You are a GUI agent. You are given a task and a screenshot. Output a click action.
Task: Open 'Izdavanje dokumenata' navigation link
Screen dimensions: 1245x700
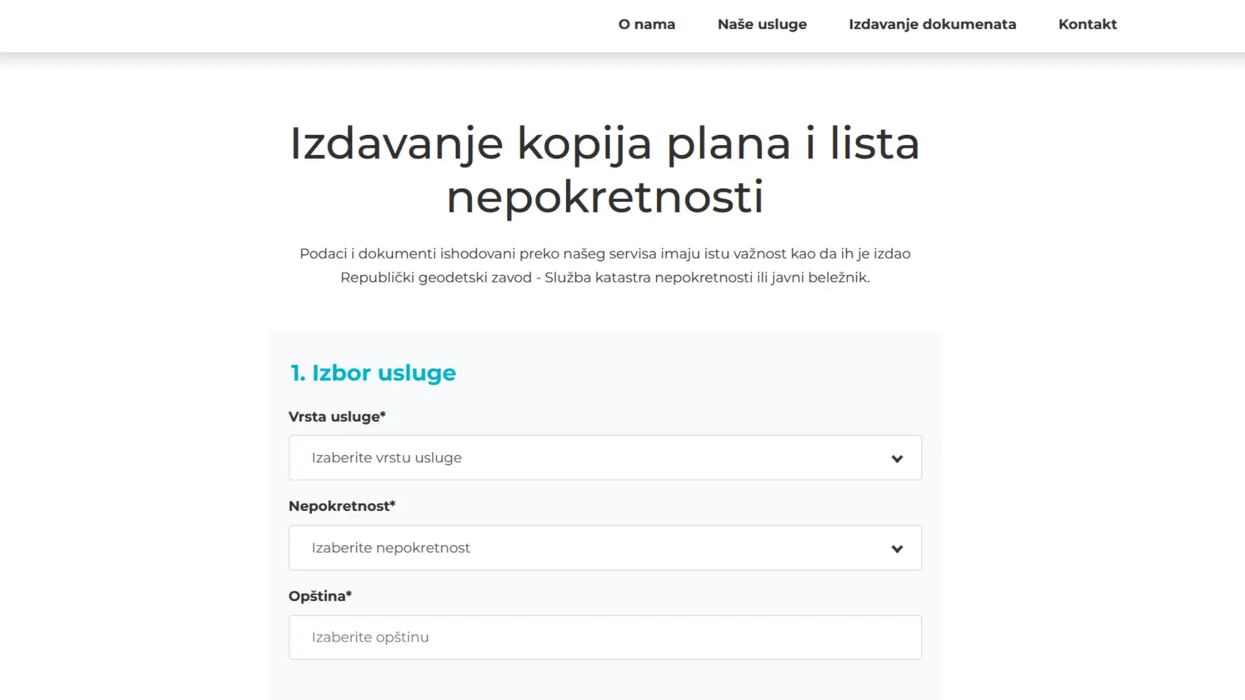click(x=932, y=24)
